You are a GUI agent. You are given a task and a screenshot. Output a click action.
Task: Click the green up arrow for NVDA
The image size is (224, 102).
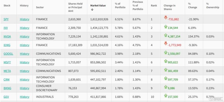point(166,35)
